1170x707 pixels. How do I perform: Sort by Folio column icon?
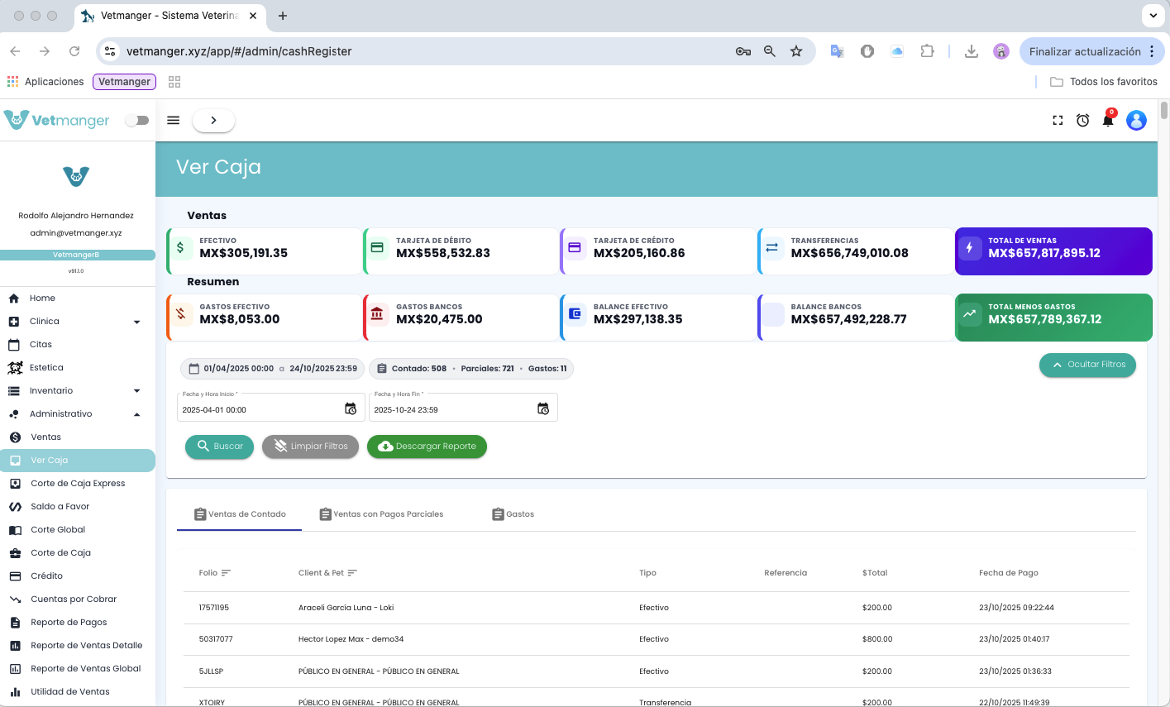pyautogui.click(x=227, y=573)
